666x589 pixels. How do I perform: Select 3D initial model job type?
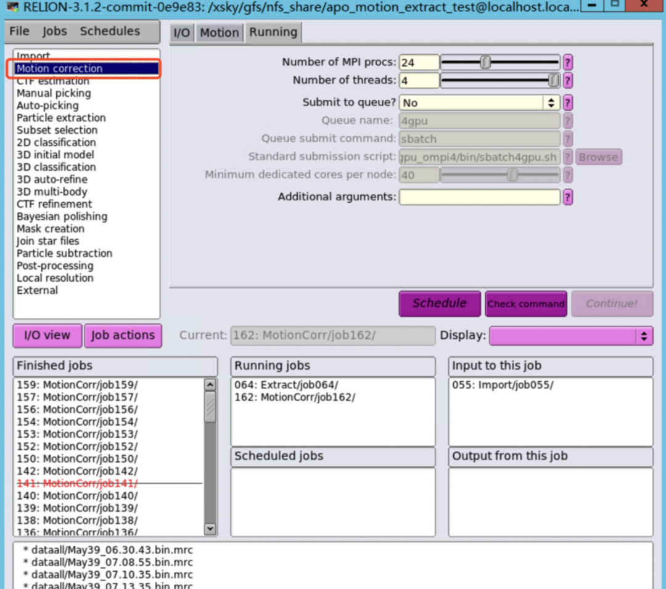click(86, 155)
